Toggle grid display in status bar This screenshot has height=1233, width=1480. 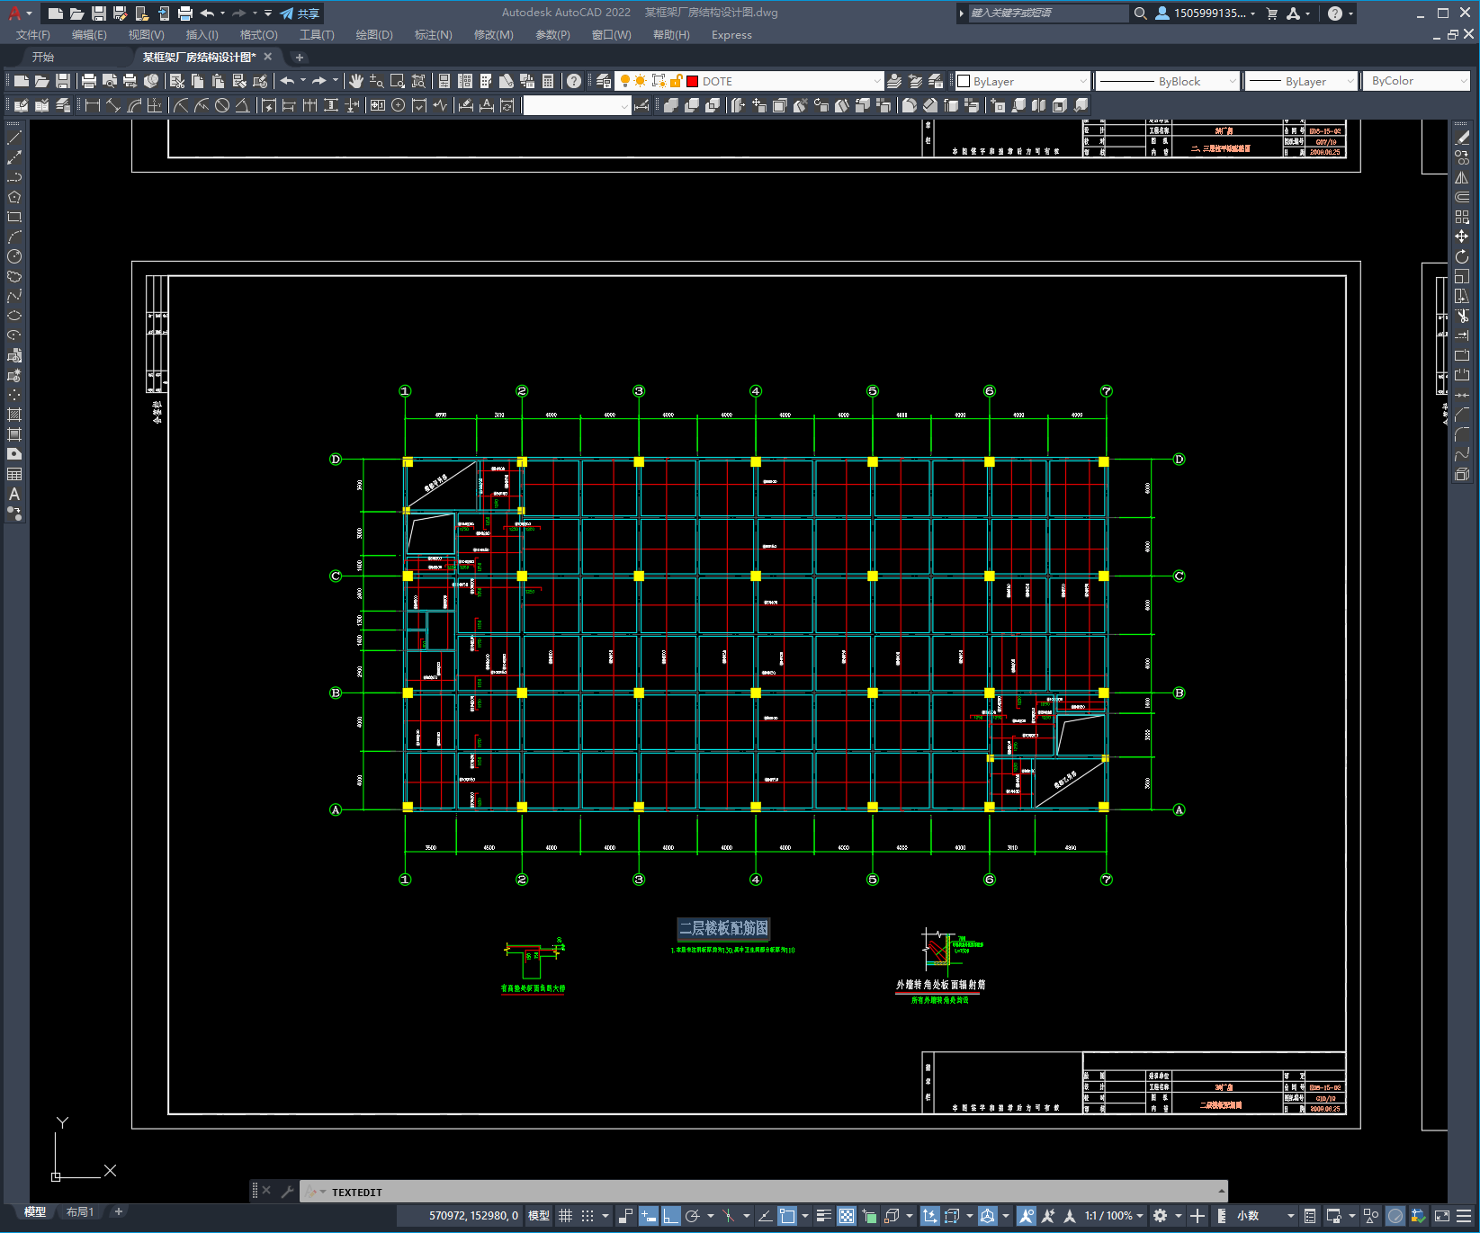(x=565, y=1216)
